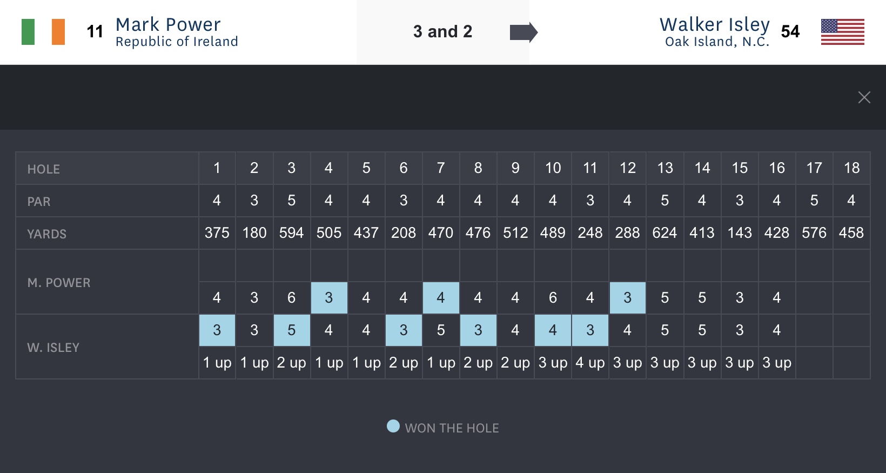The image size is (886, 473).
Task: Open Walker Isley player name link
Action: point(714,24)
